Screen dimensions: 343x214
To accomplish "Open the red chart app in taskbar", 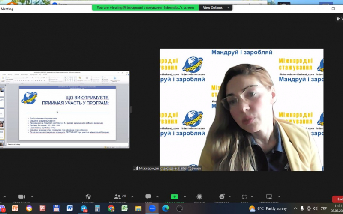I will (x=42, y=208).
